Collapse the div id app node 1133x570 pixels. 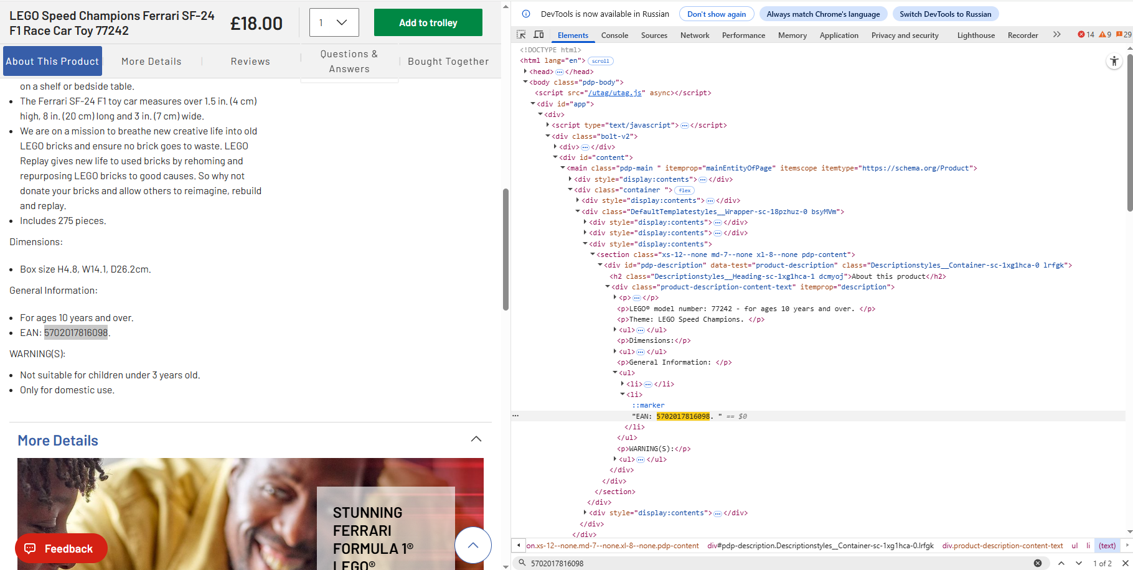point(533,104)
